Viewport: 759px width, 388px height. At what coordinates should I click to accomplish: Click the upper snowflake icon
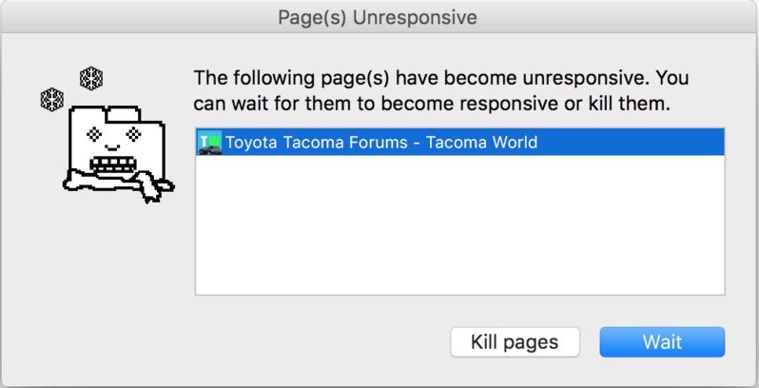tap(91, 78)
